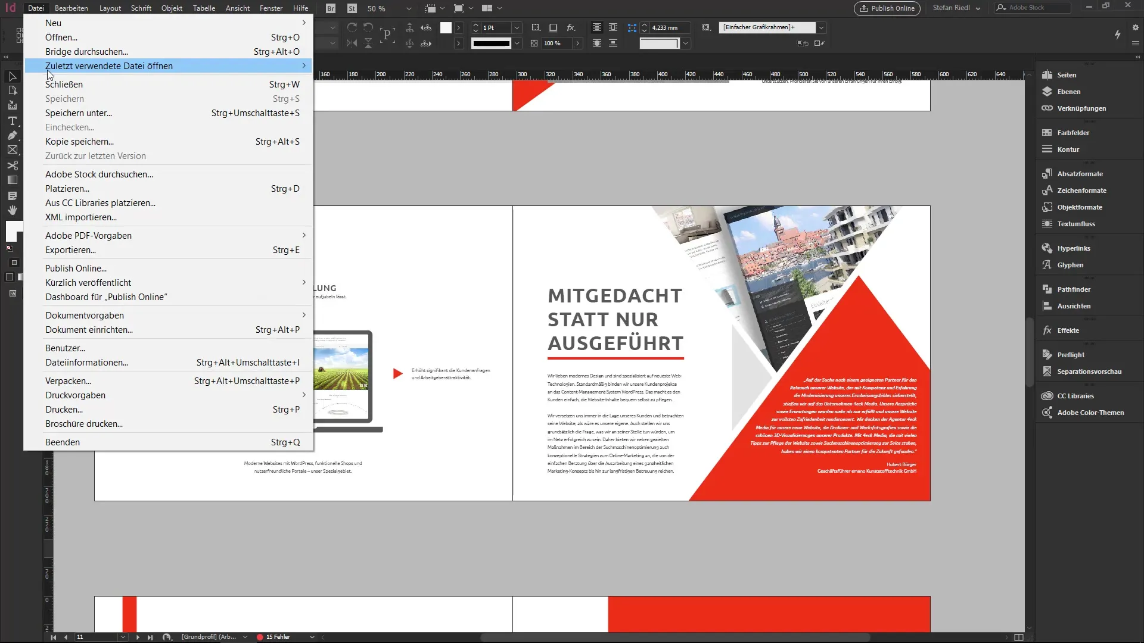Open the page number dropdown

click(x=123, y=637)
